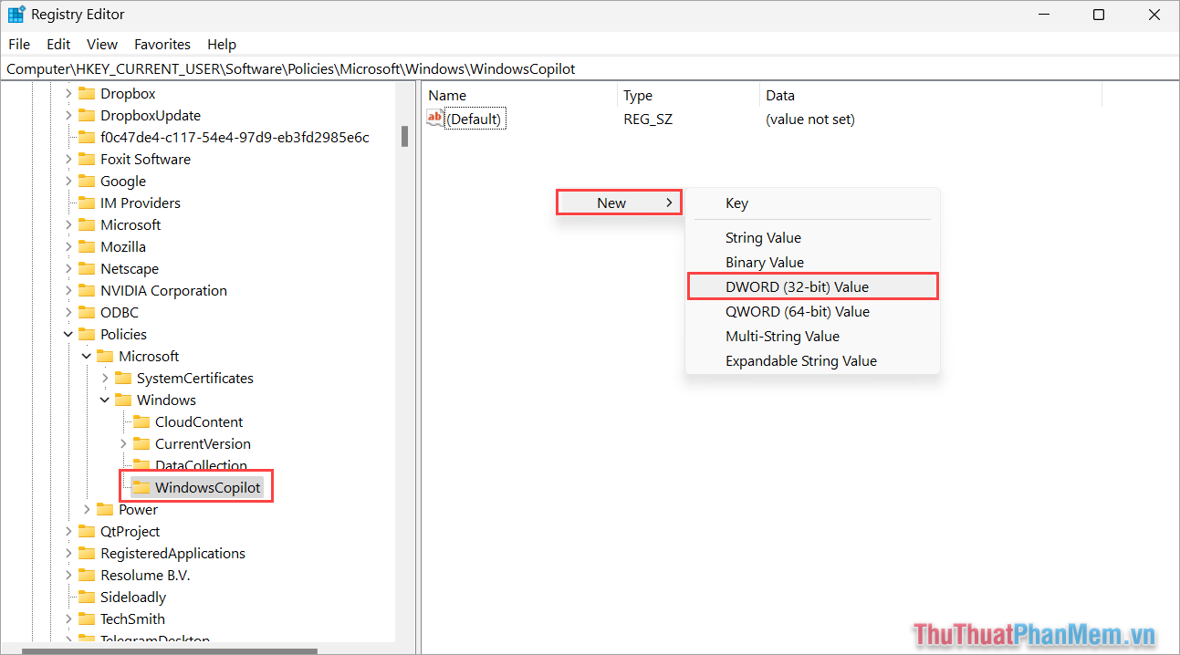Open the Favorites menu

[x=162, y=44]
